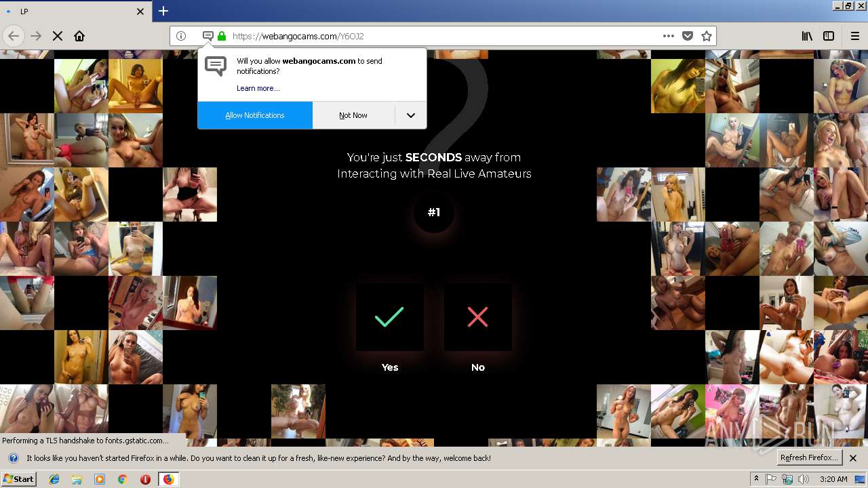The width and height of the screenshot is (868, 488).
Task: Open Opera from the taskbar
Action: coord(145,479)
